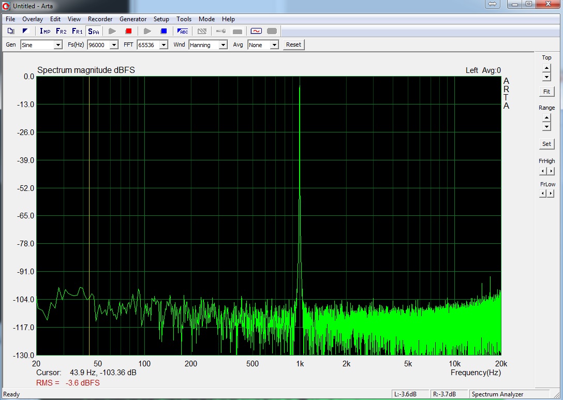Increase Range with up arrow
Viewport: 563px width, 400px height.
click(546, 118)
